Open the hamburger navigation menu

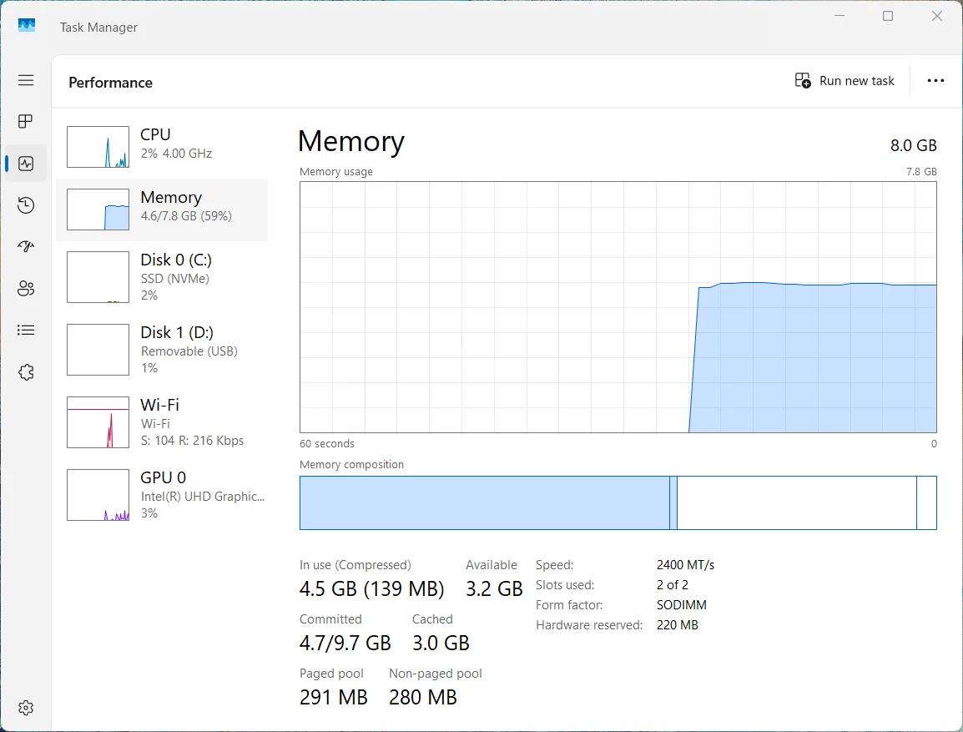tap(26, 80)
